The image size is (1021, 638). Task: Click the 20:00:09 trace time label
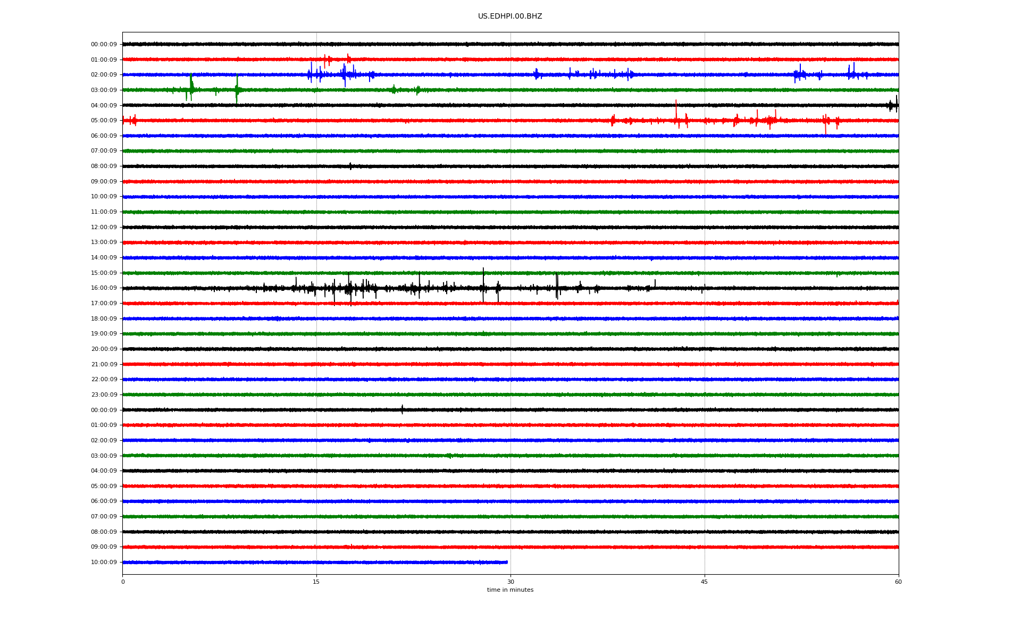click(104, 349)
